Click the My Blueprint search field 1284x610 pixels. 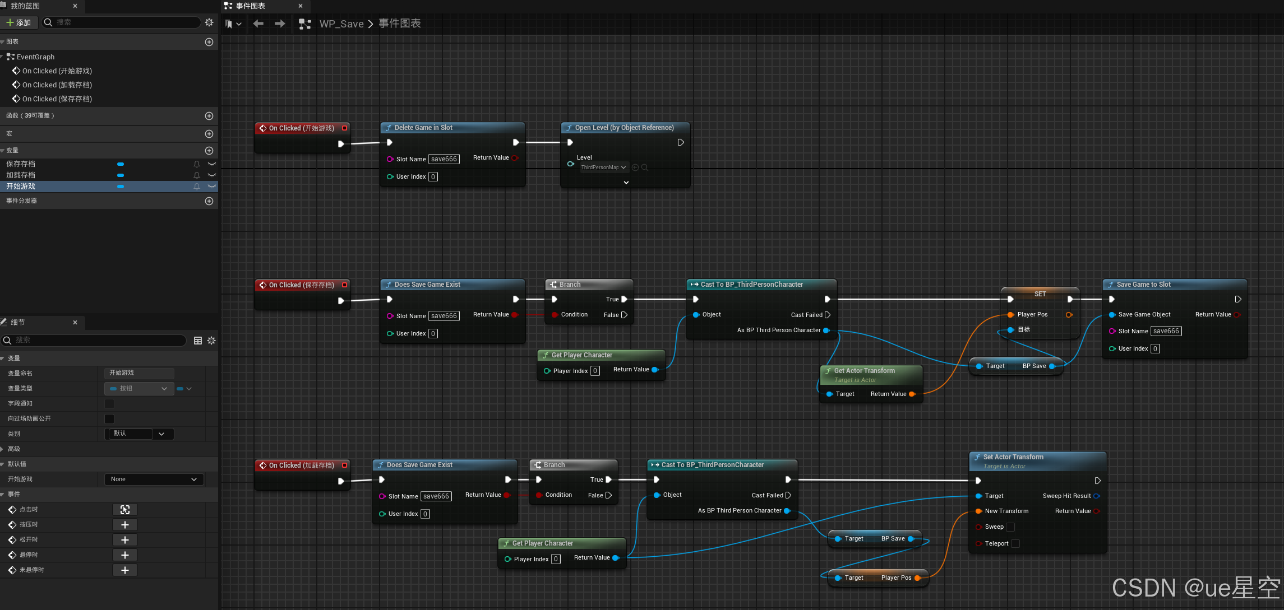coord(121,22)
